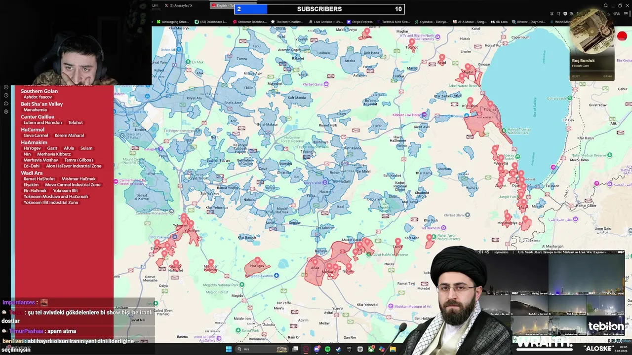Open Copilot from the taskbar
The width and height of the screenshot is (632, 355).
[382, 349]
